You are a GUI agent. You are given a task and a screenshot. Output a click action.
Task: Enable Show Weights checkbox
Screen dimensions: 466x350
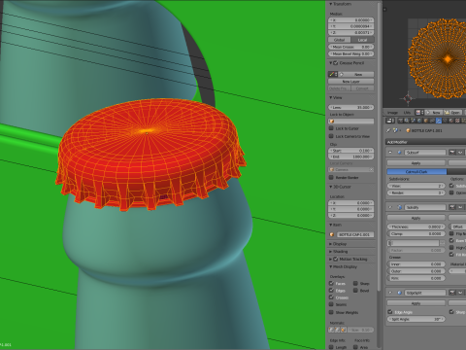pos(331,312)
